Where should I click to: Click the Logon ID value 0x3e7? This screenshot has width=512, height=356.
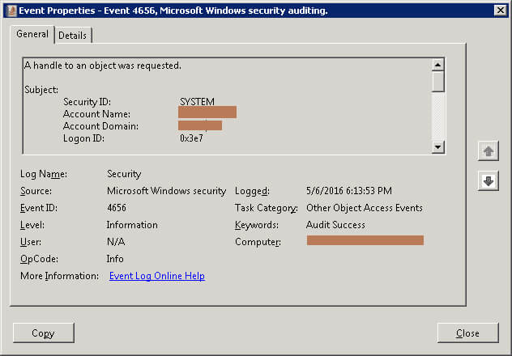[x=191, y=138]
